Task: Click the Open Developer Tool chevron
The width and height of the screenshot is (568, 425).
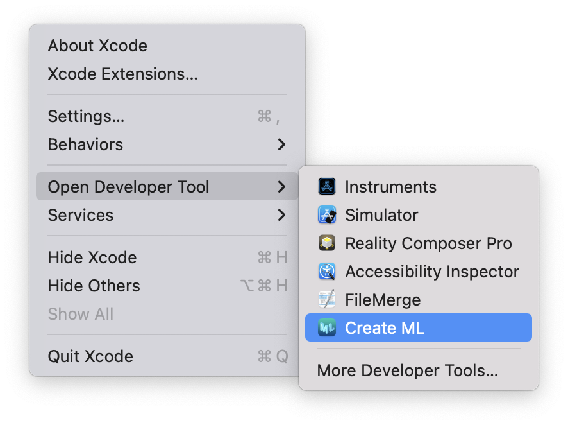Action: [x=281, y=187]
